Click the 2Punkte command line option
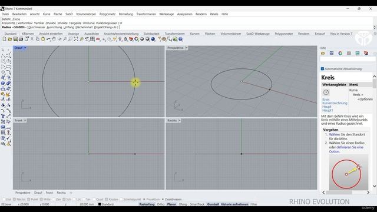377x212 pixels. (x=51, y=23)
